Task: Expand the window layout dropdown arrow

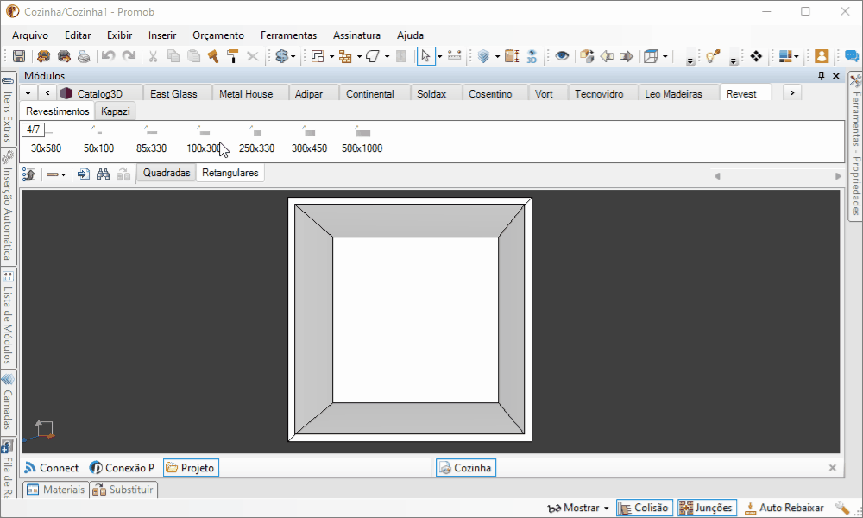Action: click(x=796, y=57)
